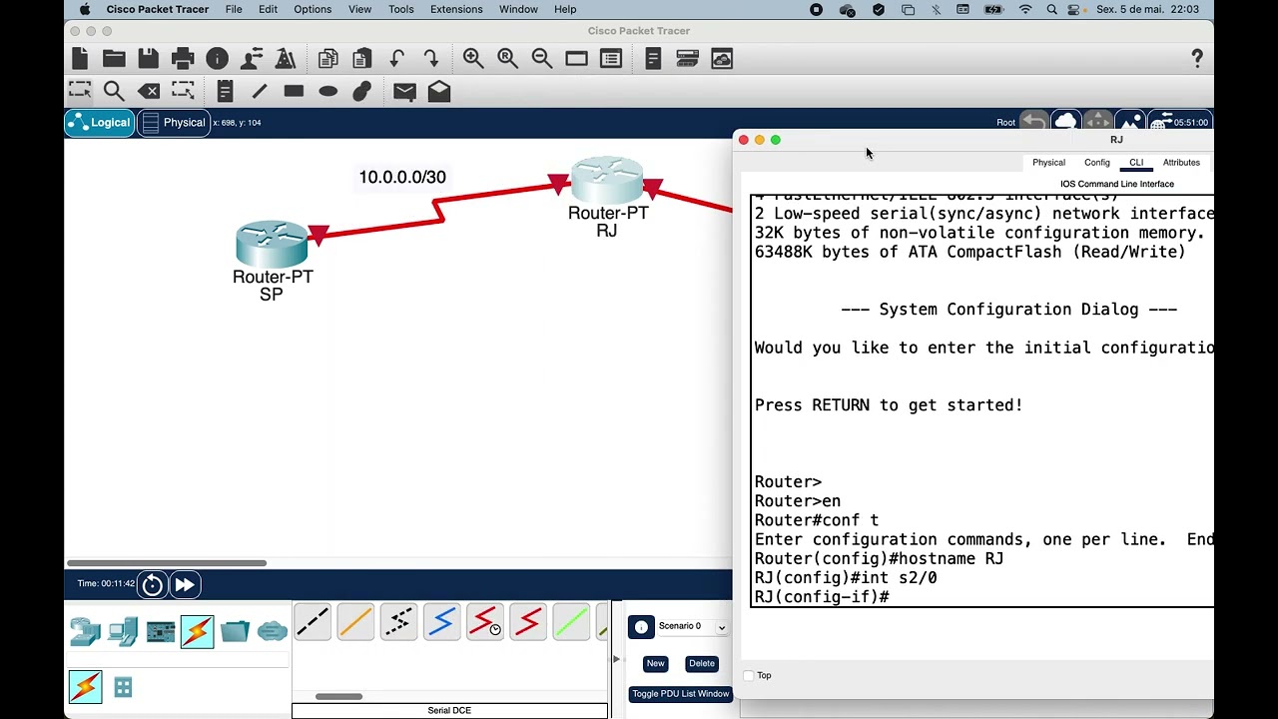The width and height of the screenshot is (1278, 719).
Task: Open Set Tiled Background mountain icon
Action: (x=1130, y=122)
